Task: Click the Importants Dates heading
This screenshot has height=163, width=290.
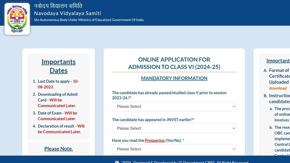Action: pos(58,66)
